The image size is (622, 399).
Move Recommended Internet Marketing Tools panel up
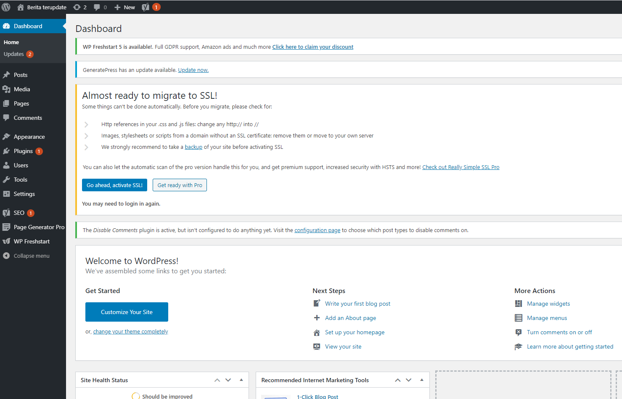tap(397, 380)
